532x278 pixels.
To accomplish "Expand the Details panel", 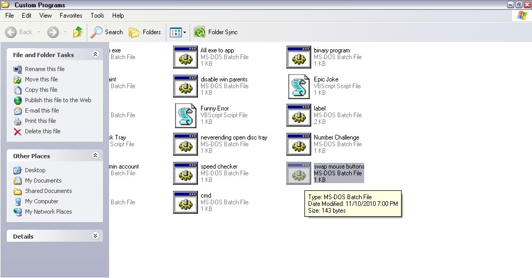I will pos(96,235).
